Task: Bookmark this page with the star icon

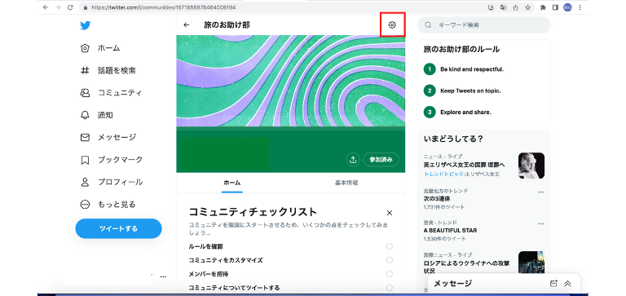Action: pyautogui.click(x=527, y=7)
